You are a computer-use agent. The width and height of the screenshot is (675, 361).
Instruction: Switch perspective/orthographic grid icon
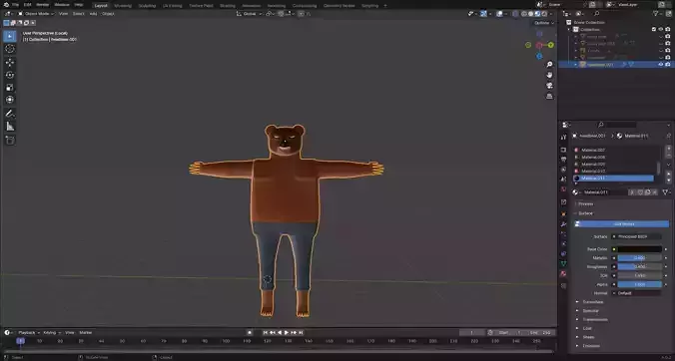549,97
